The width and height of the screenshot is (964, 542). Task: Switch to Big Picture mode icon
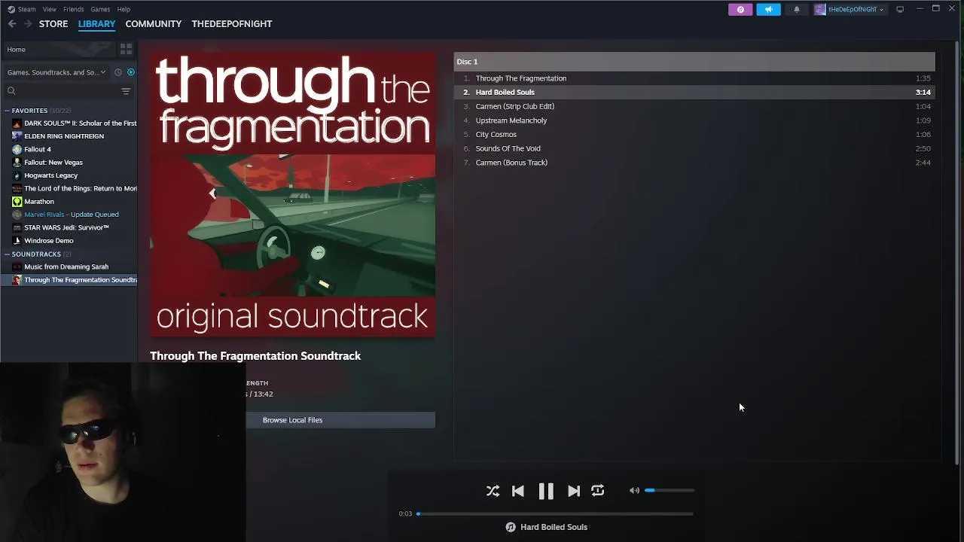[900, 9]
